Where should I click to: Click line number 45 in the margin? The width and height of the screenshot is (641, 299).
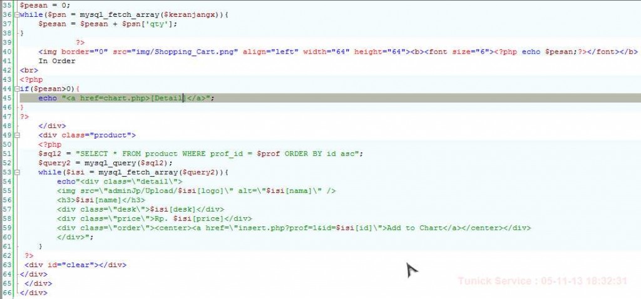[x=7, y=98]
